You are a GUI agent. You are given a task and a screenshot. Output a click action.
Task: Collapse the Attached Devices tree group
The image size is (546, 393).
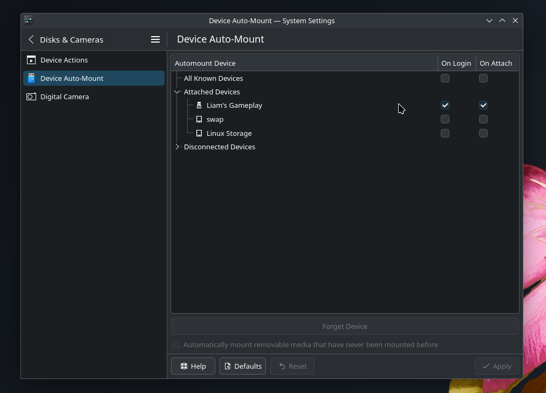(177, 92)
